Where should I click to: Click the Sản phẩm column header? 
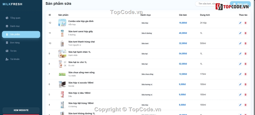[x=63, y=15]
